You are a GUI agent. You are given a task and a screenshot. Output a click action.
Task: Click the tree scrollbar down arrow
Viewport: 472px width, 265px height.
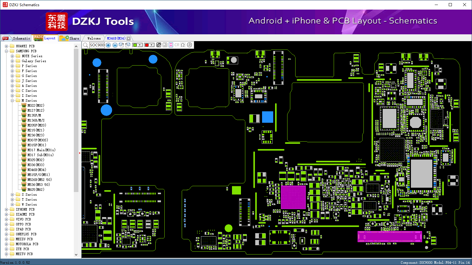(x=76, y=255)
